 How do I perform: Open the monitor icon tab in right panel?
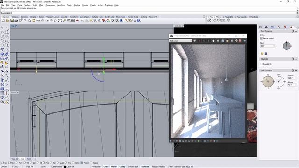[260, 27]
